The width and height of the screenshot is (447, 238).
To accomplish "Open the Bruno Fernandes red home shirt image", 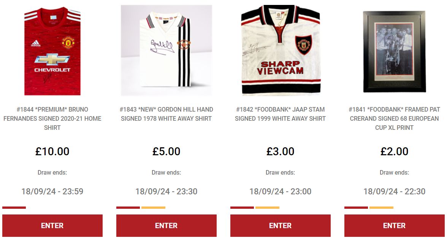I will click(52, 50).
